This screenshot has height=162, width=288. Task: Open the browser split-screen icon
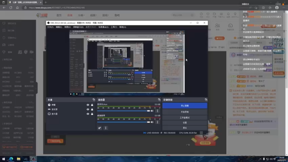(264, 8)
